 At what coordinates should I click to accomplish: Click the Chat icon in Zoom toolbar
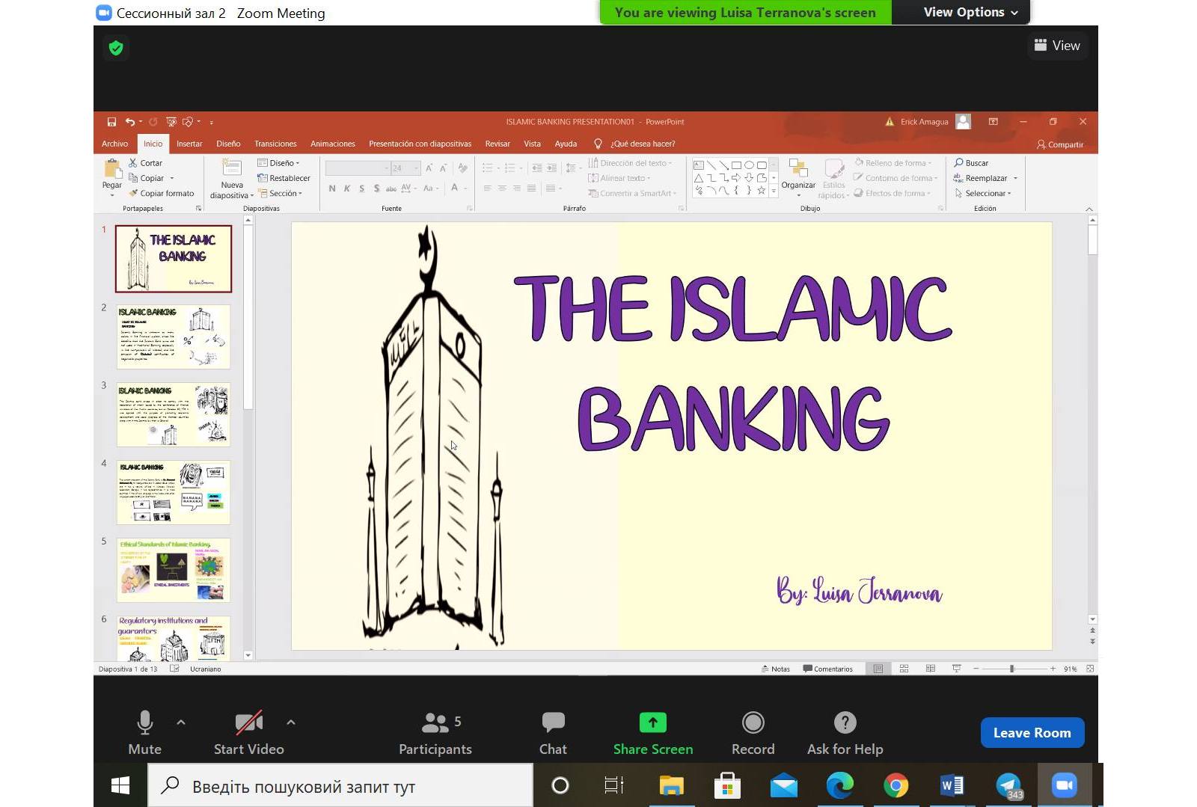[553, 722]
